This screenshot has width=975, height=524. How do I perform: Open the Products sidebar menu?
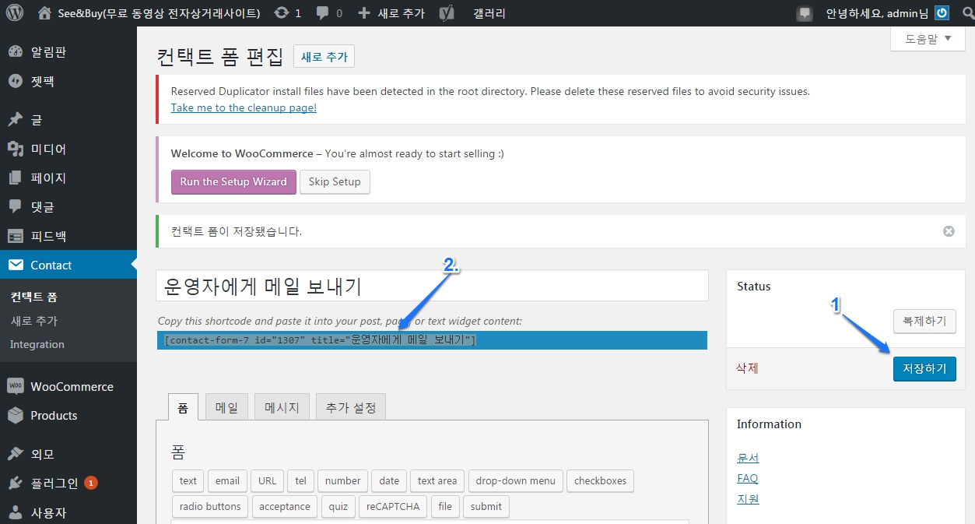click(x=54, y=416)
